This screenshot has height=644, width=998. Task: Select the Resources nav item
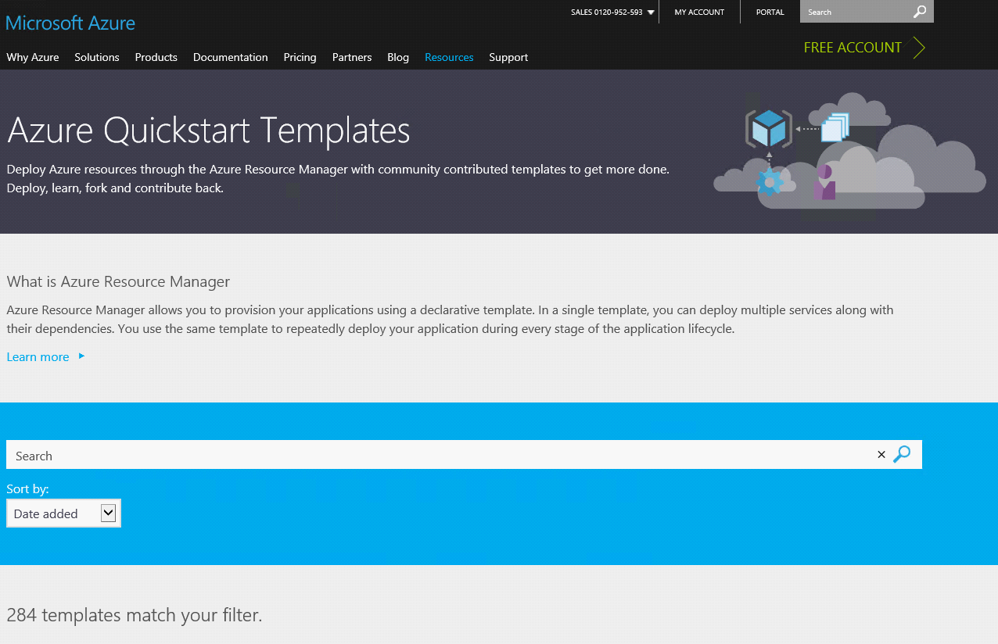pos(449,57)
